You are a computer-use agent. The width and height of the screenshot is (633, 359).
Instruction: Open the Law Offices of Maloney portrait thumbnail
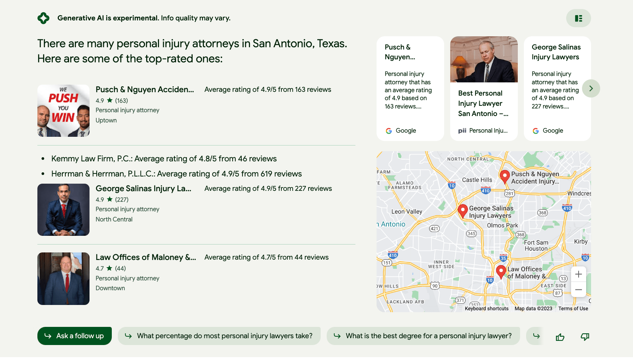tap(63, 279)
